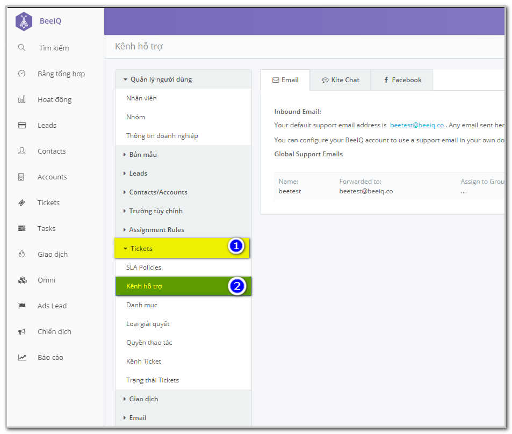Open SLA Policies item
Viewport: 512px width, 434px height.
point(184,267)
